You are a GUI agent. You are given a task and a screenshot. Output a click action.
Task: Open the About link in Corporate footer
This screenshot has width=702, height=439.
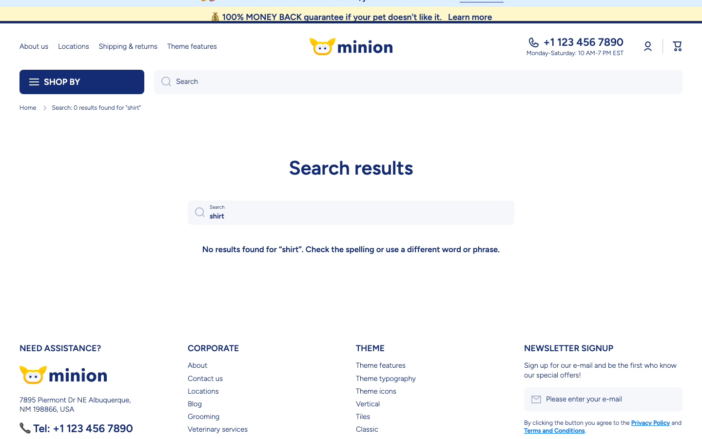click(x=197, y=365)
